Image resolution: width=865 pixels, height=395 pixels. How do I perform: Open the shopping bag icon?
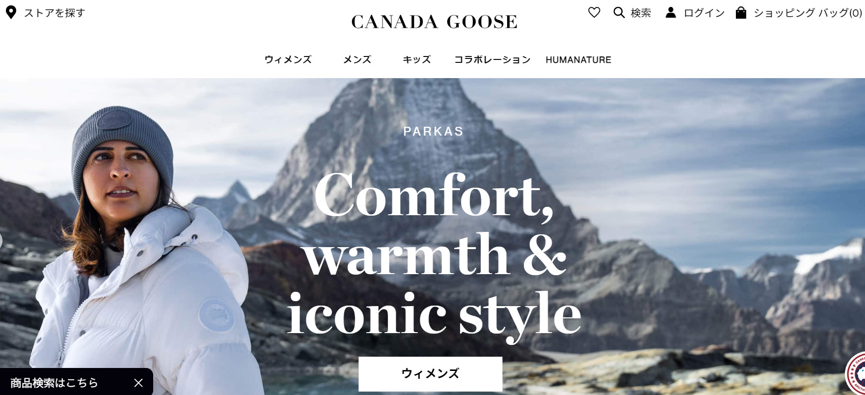tap(741, 13)
